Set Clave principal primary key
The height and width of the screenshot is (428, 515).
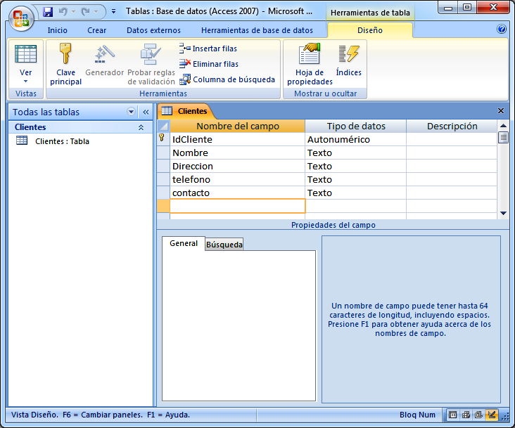click(65, 64)
